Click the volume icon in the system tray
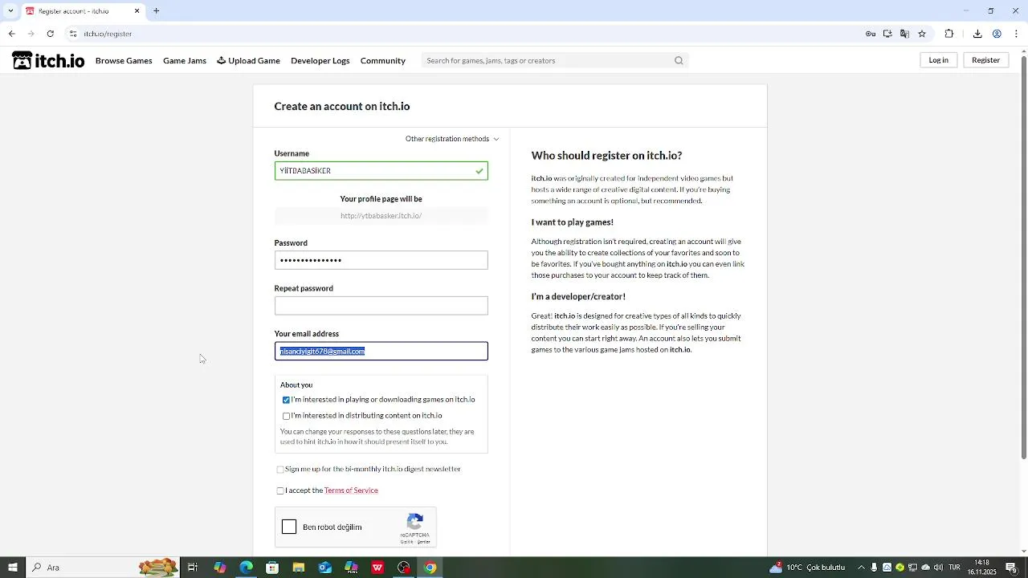Image resolution: width=1028 pixels, height=578 pixels. click(938, 568)
